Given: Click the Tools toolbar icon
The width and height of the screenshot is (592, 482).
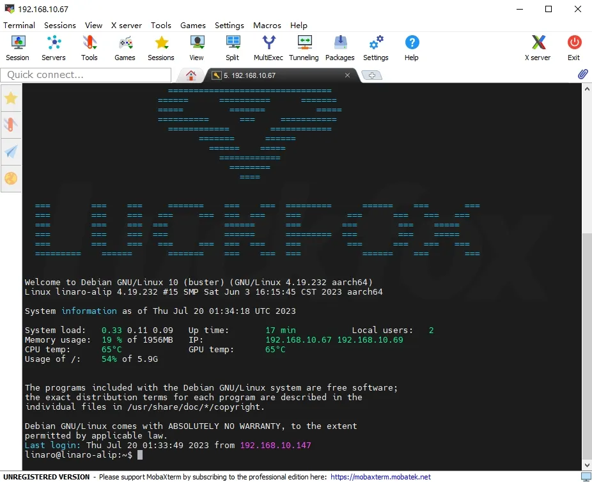Looking at the screenshot, I should point(89,48).
